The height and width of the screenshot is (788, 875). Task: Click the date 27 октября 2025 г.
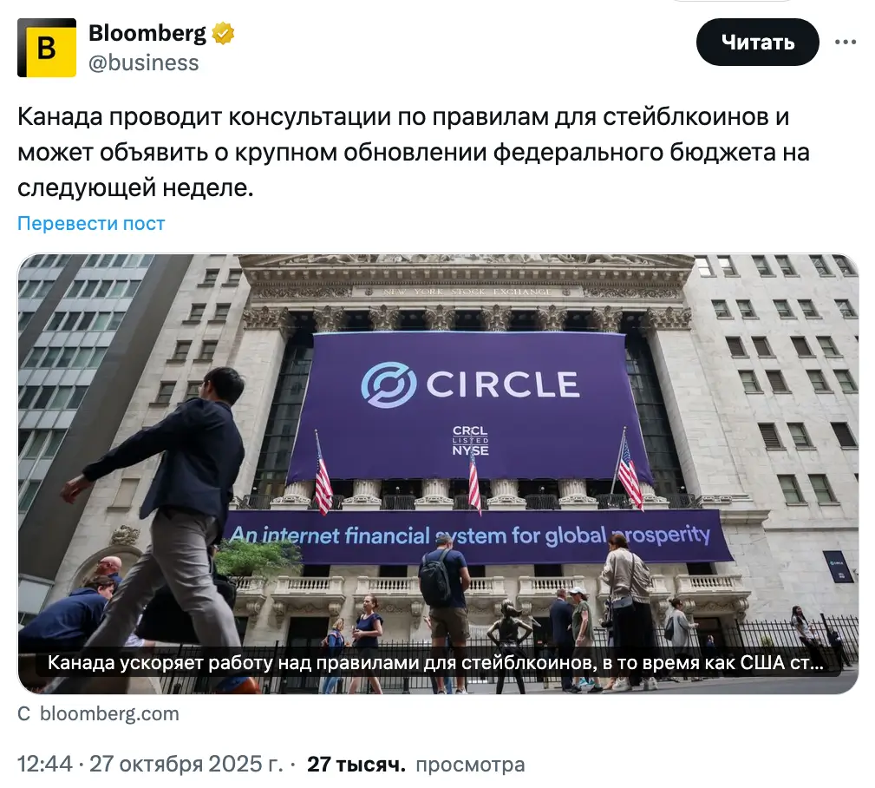(x=186, y=765)
